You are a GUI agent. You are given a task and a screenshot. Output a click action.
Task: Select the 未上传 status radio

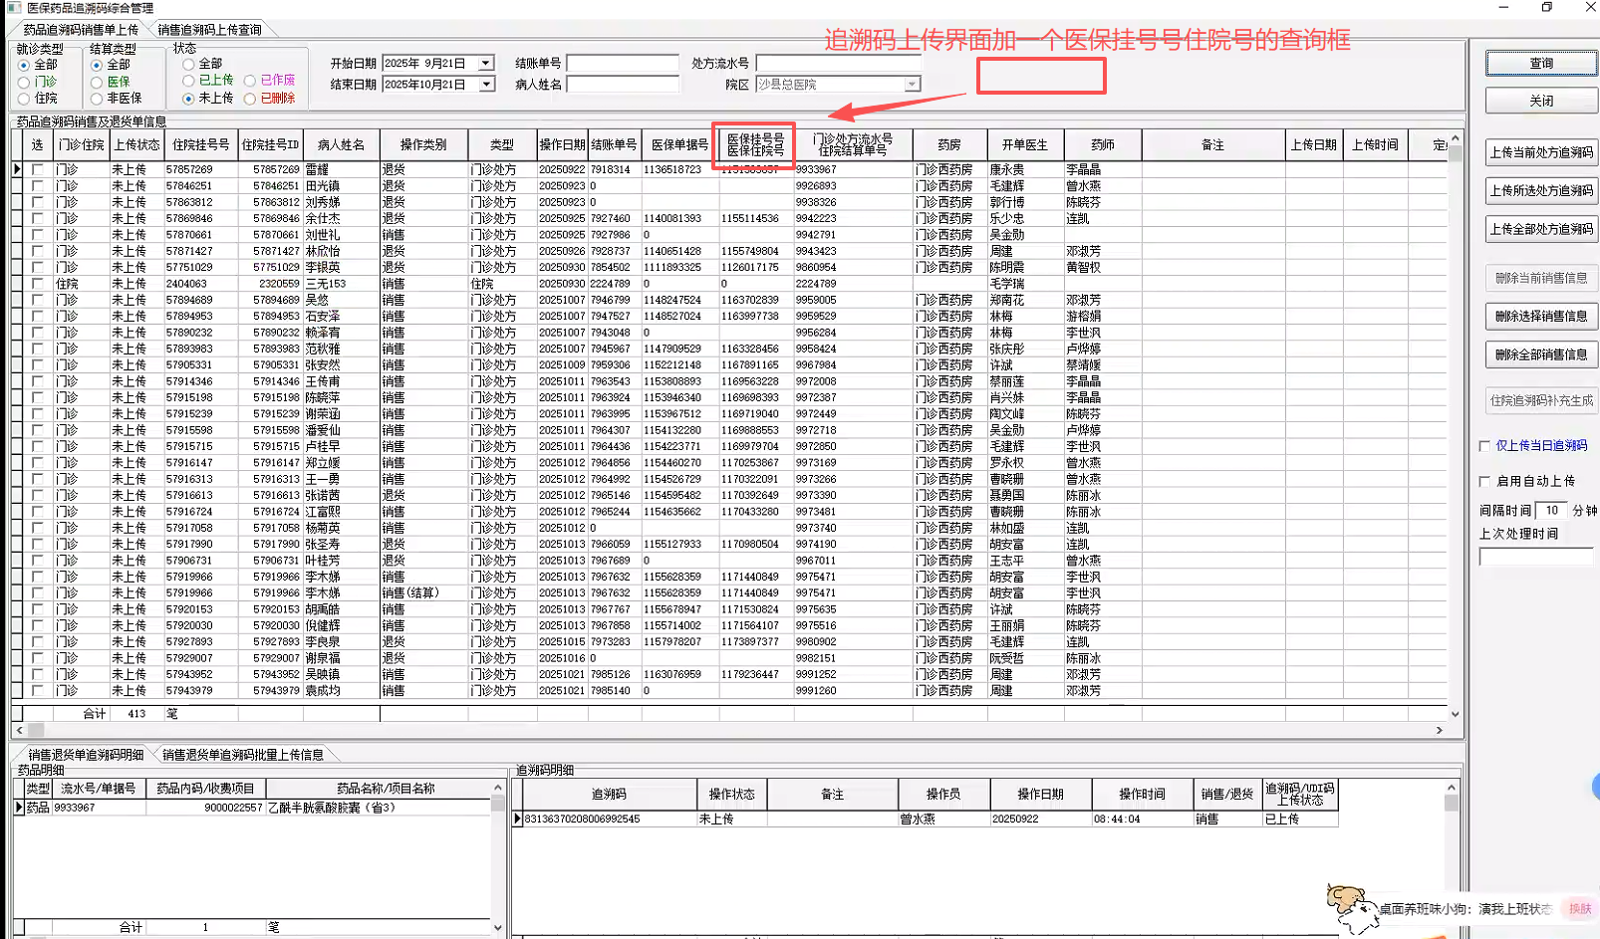pos(188,99)
